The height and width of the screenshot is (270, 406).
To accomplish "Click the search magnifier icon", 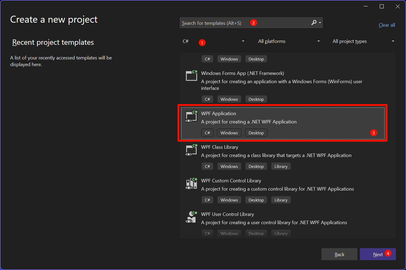I will [x=314, y=23].
